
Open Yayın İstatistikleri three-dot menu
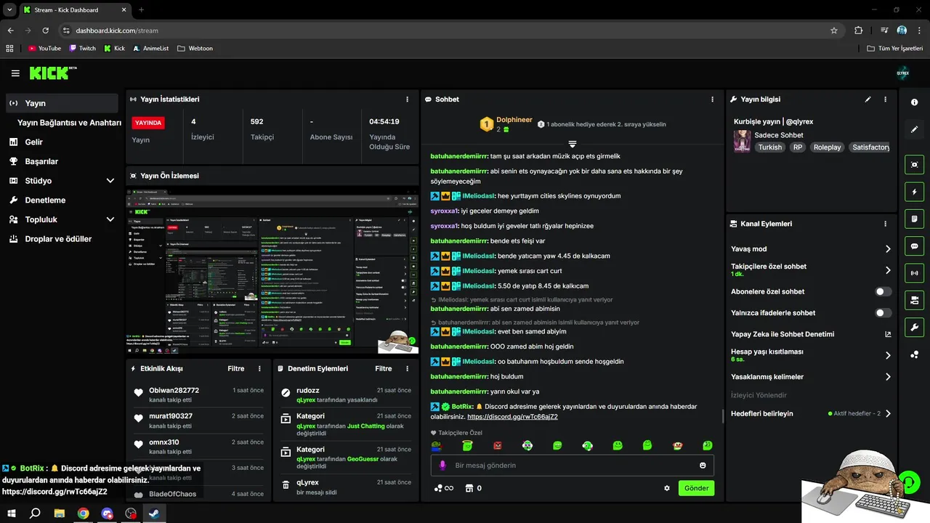coord(407,100)
